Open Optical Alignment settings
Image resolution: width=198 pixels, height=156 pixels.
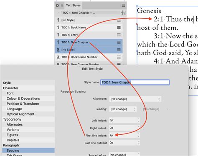coord(28,114)
